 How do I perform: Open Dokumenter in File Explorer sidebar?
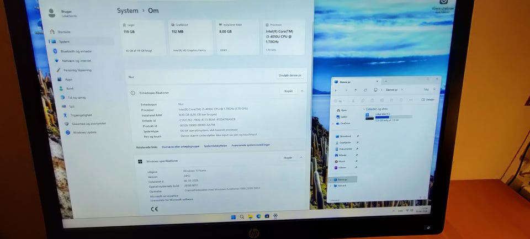click(344, 149)
